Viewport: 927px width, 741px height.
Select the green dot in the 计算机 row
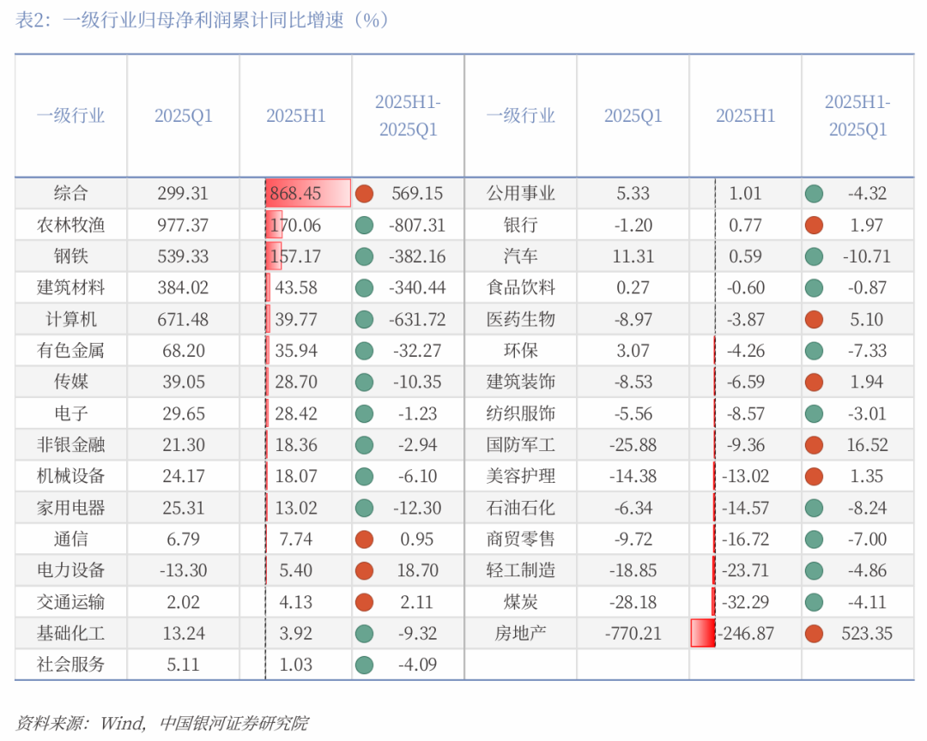pos(364,319)
